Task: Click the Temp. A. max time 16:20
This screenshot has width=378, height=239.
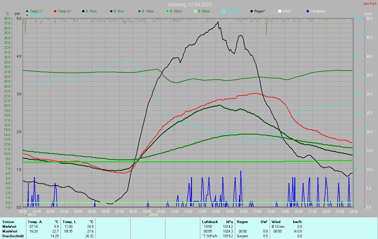Action: 34,231
